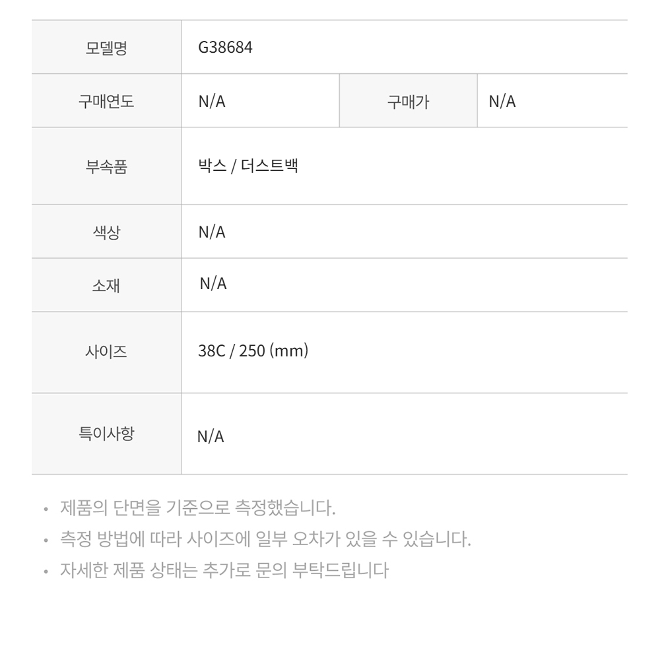Select the N/A value beside 구매연도
660x660 pixels.
tap(212, 101)
